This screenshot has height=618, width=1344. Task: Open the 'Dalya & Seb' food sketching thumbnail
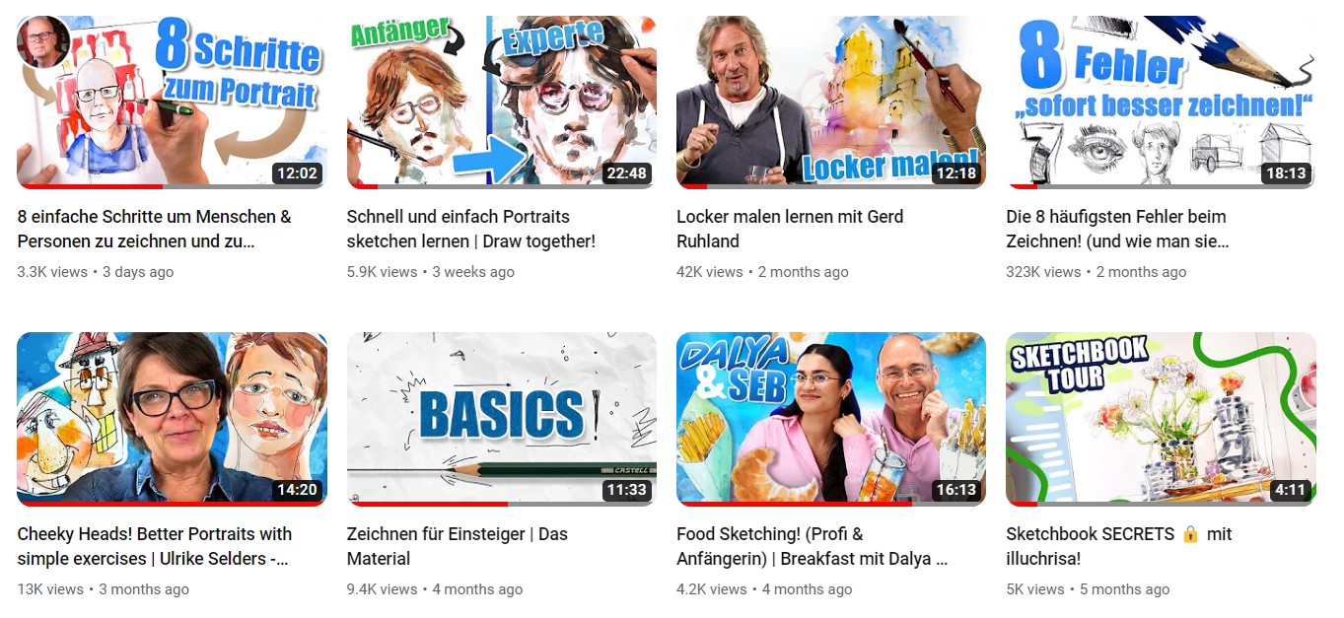pyautogui.click(x=831, y=419)
